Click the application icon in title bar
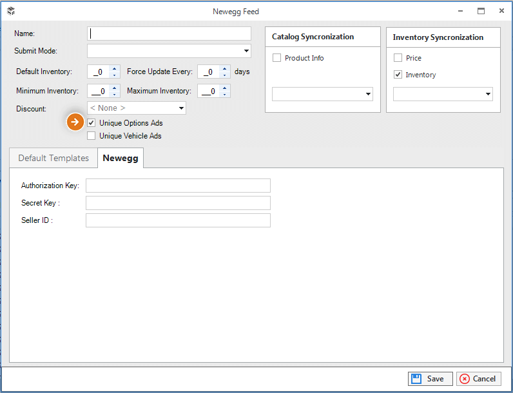The width and height of the screenshot is (513, 393). click(11, 11)
